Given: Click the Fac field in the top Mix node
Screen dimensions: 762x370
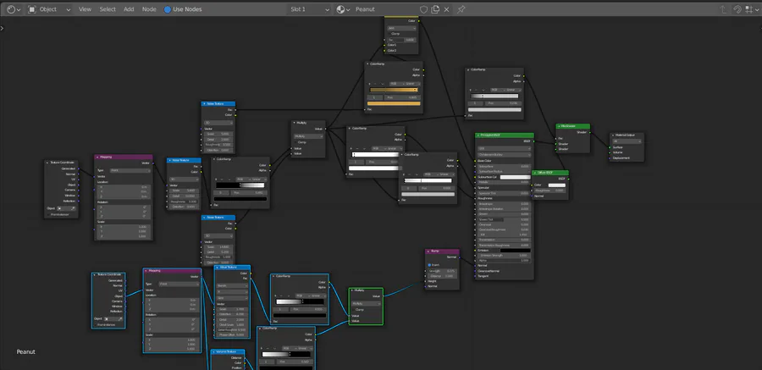Looking at the screenshot, I should pyautogui.click(x=401, y=40).
